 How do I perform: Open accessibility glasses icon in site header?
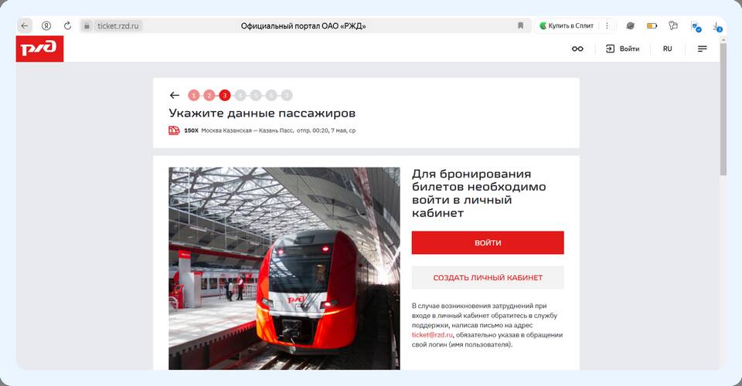click(x=577, y=49)
